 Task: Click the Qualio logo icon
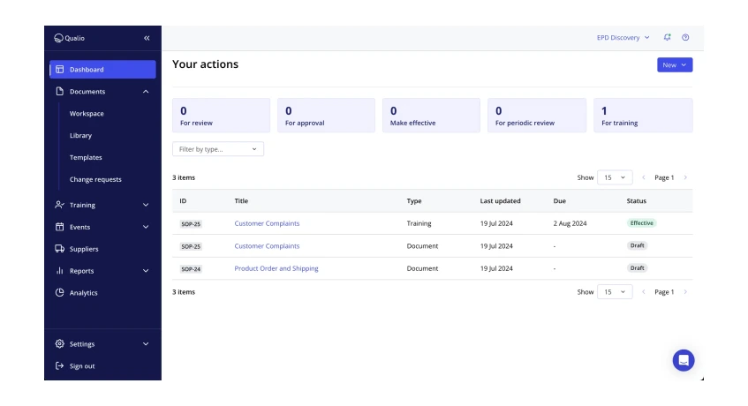(x=58, y=38)
